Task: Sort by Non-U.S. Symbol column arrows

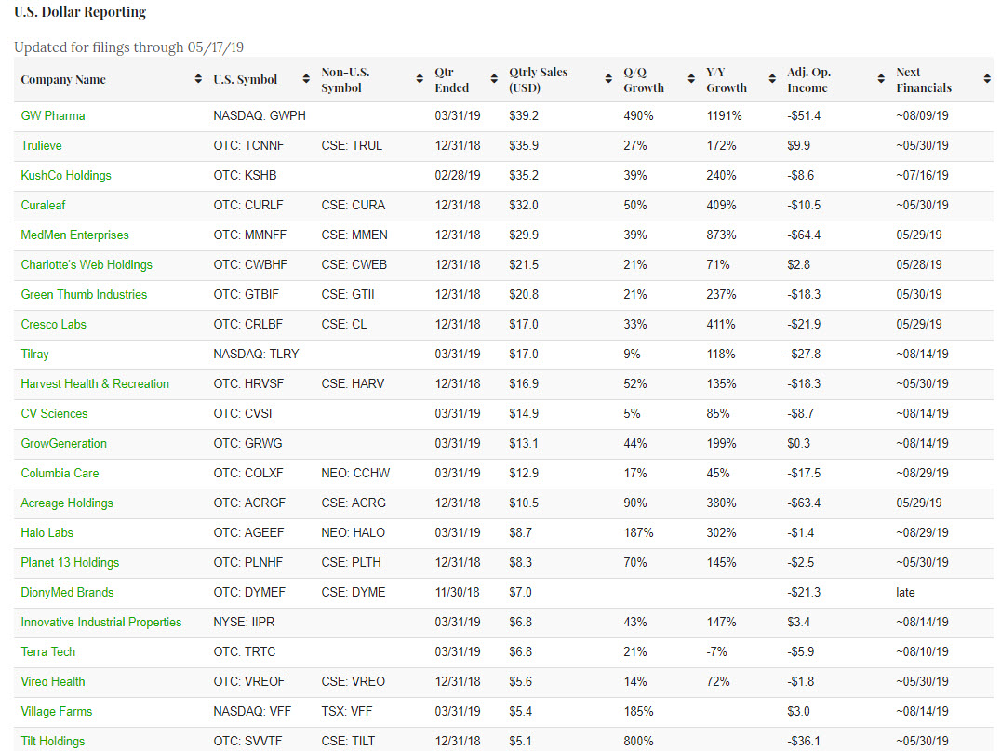Action: coord(420,80)
